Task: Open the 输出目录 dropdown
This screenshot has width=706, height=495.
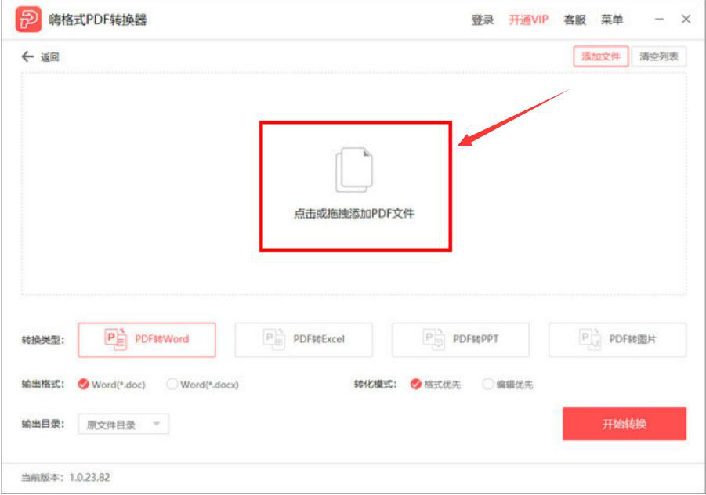Action: click(x=123, y=424)
